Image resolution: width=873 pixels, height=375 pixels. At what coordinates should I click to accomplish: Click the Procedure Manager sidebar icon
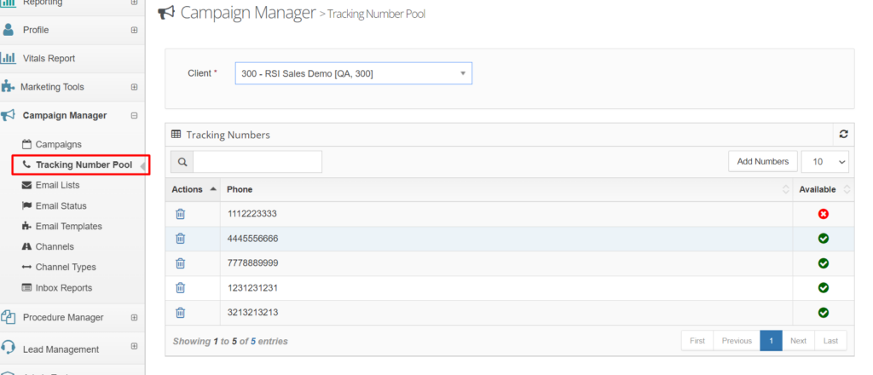click(8, 317)
